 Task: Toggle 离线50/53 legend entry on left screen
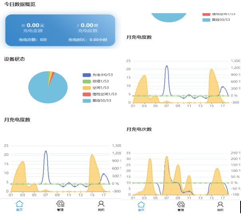[x=97, y=100]
